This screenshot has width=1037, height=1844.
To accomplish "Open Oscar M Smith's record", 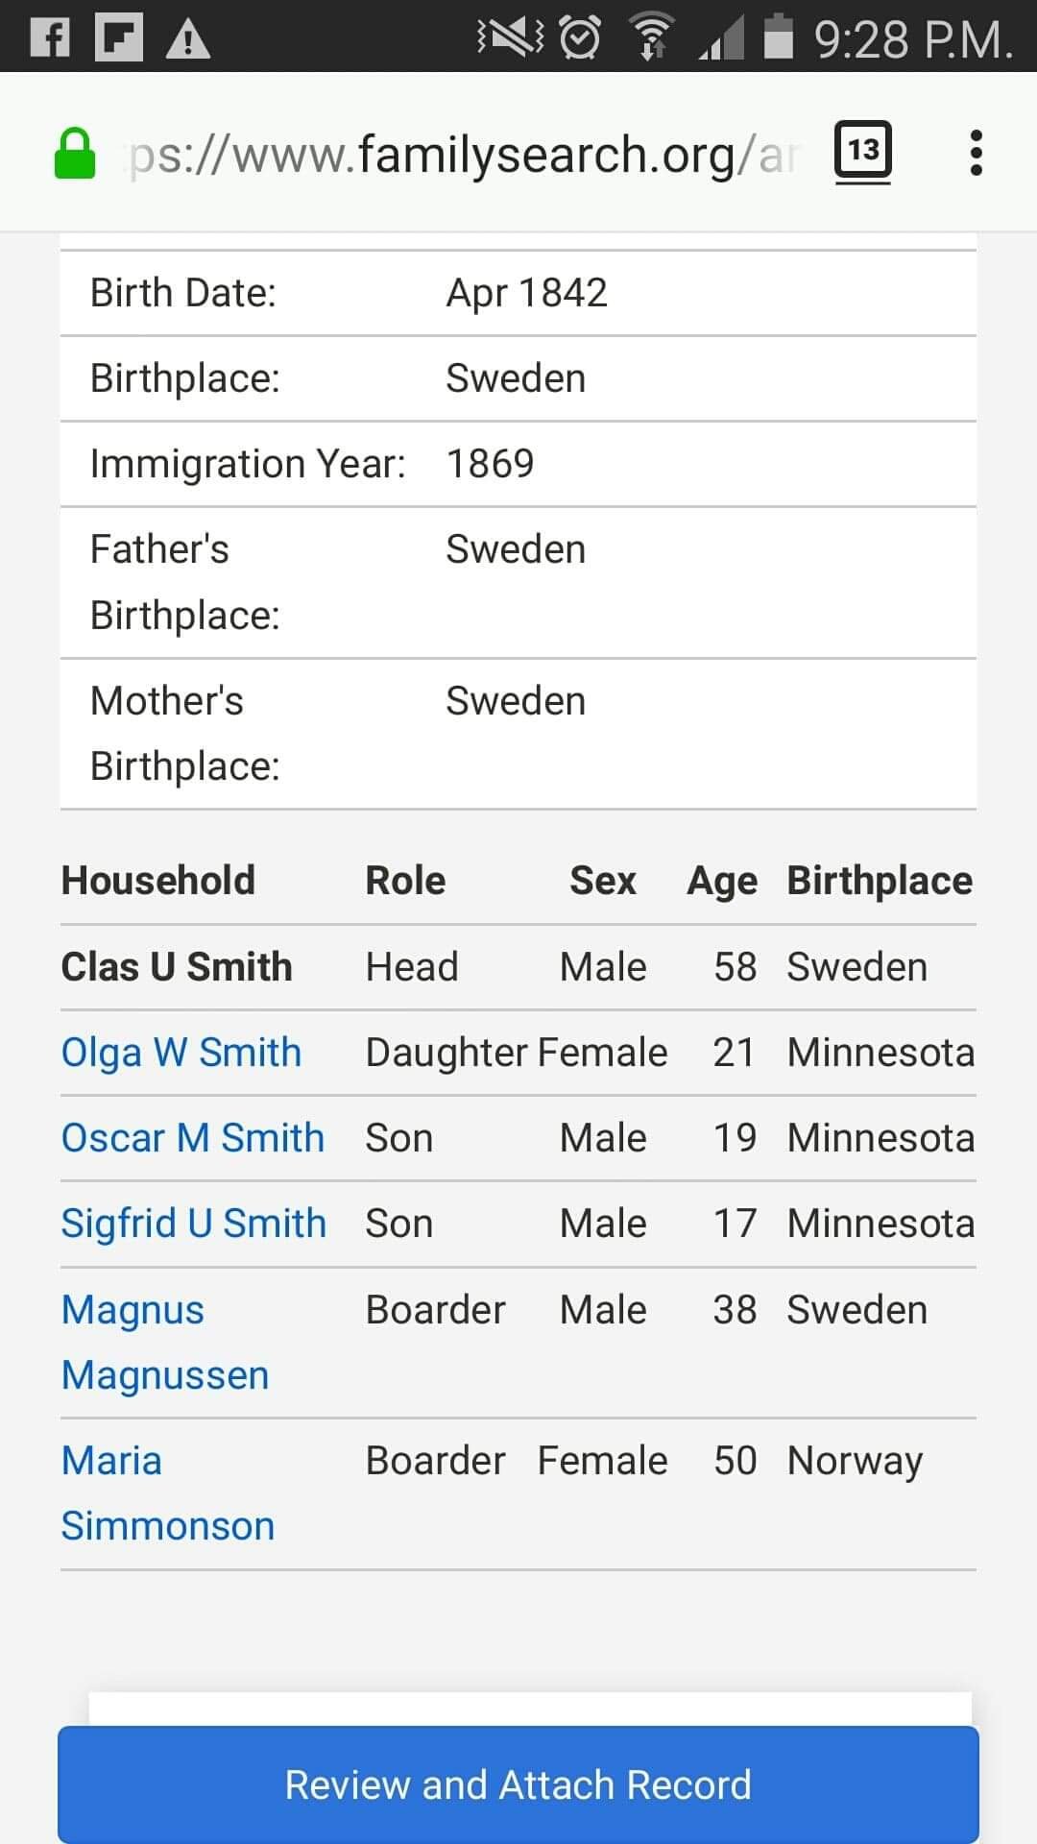I will [193, 1138].
